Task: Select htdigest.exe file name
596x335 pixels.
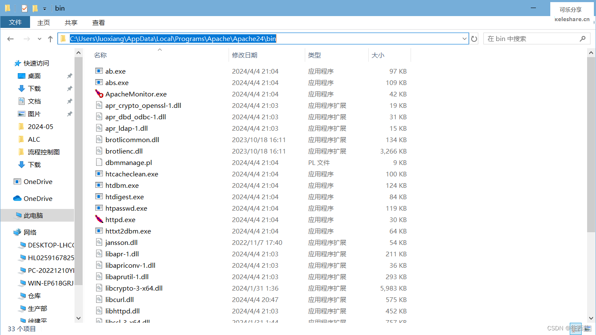Action: click(124, 197)
